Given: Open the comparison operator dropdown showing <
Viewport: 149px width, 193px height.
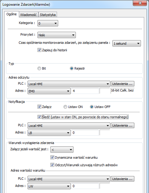Looking at the screenshot, I should 62,150.
